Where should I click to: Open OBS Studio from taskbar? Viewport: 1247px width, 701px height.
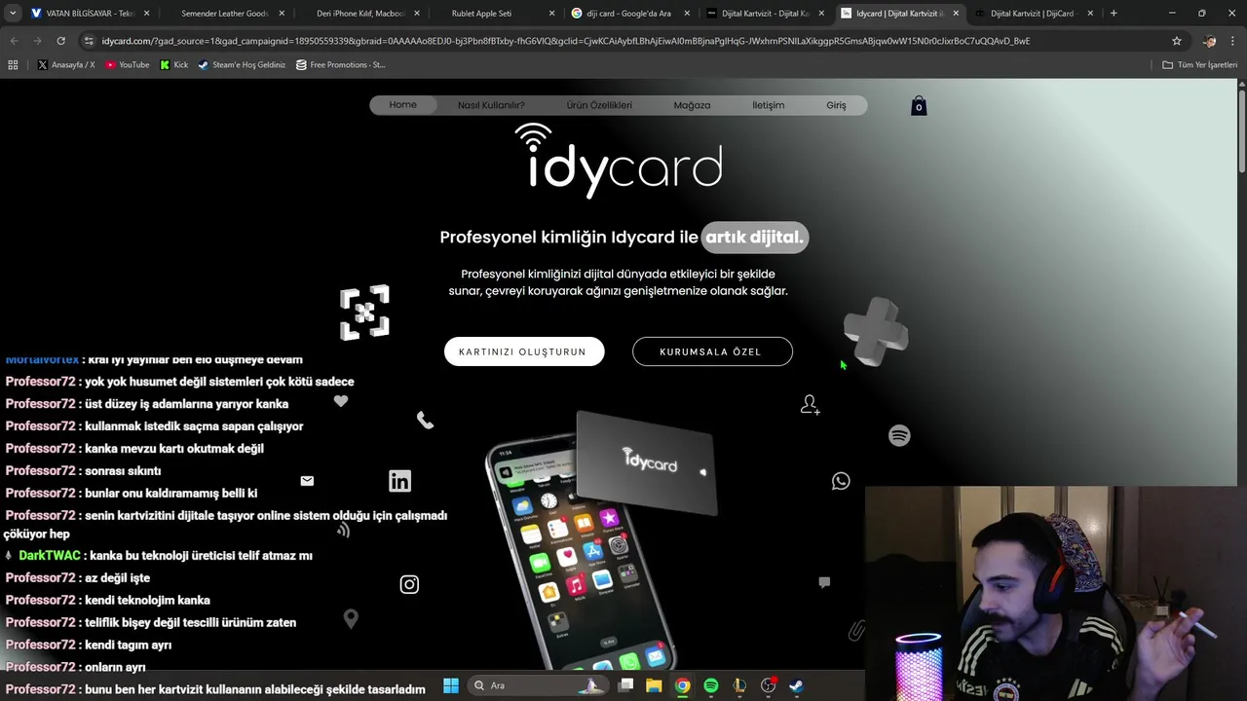point(768,685)
